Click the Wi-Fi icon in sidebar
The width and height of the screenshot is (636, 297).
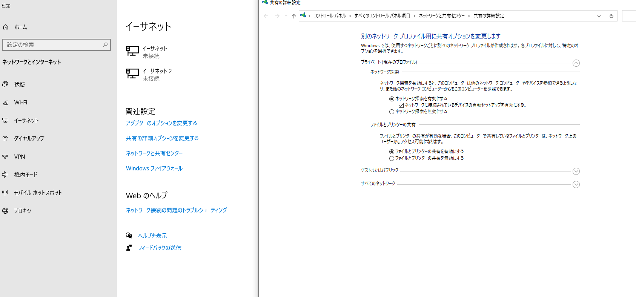5,103
